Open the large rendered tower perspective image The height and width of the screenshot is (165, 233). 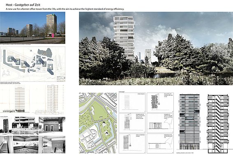tap(156, 49)
